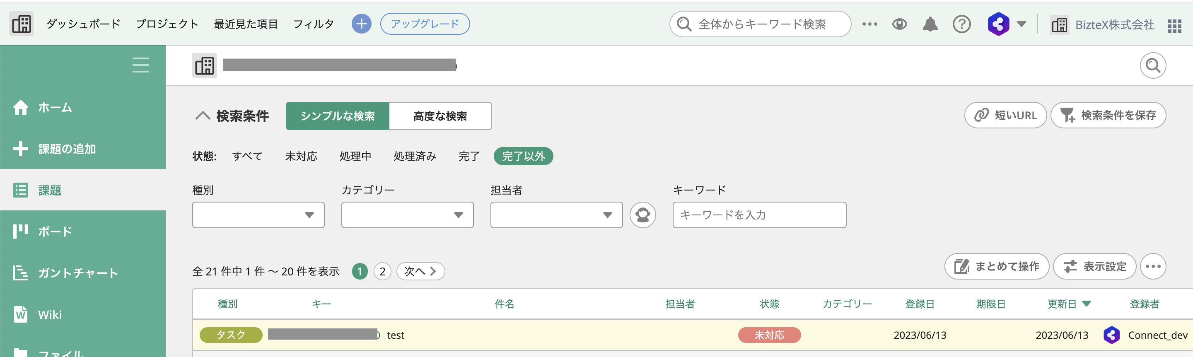Click the アップグレード button

coord(425,24)
